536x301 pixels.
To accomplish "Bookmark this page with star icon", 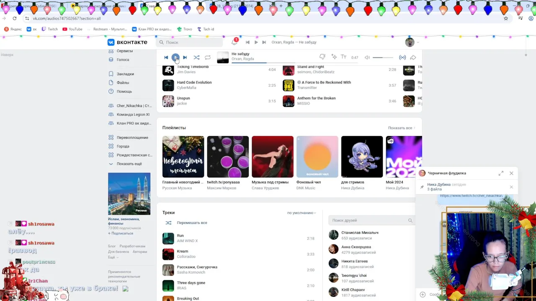I will tap(506, 18).
